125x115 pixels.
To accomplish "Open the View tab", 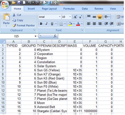I will [113, 9].
